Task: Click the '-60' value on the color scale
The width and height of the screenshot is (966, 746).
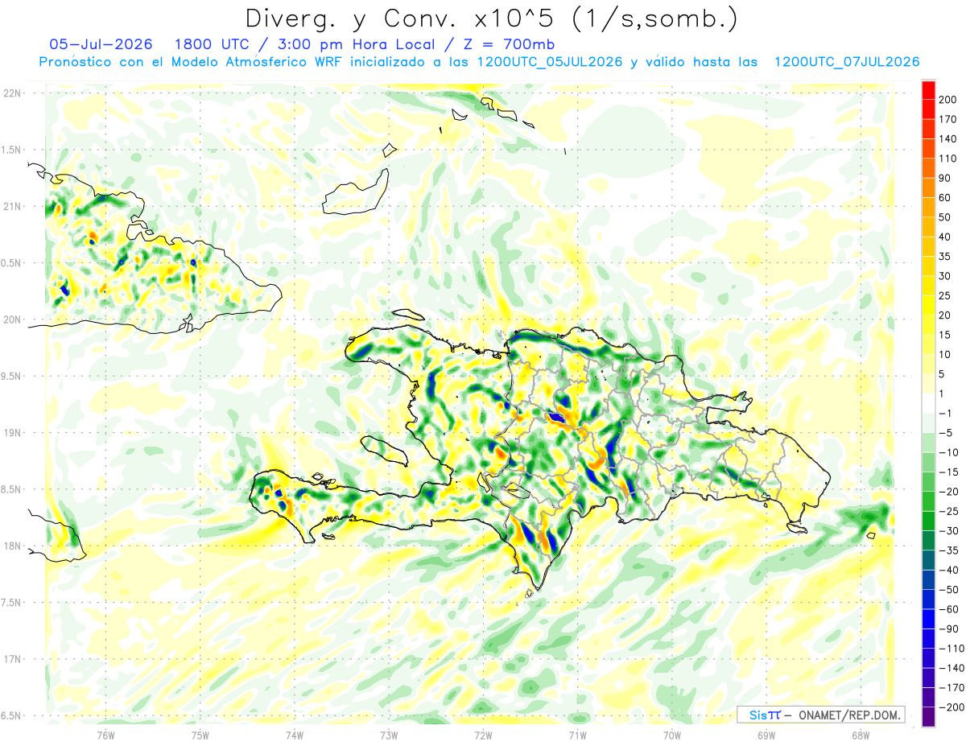Action: (x=948, y=609)
